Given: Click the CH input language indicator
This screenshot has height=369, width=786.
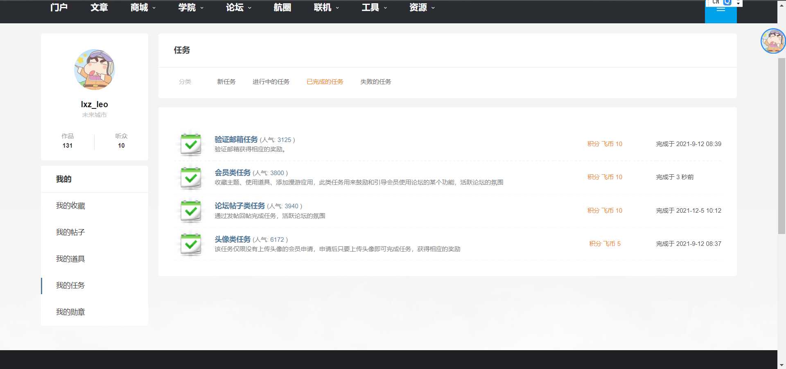Looking at the screenshot, I should tap(716, 2).
